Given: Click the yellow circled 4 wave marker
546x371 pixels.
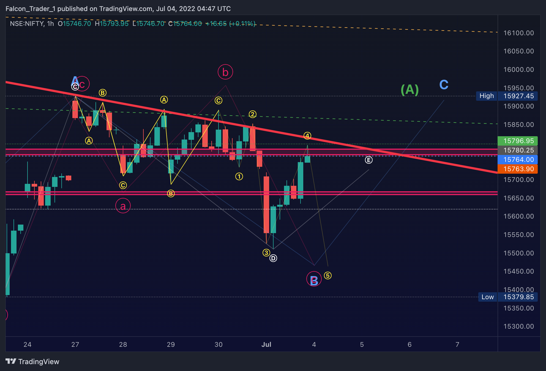Looking at the screenshot, I should pos(307,136).
